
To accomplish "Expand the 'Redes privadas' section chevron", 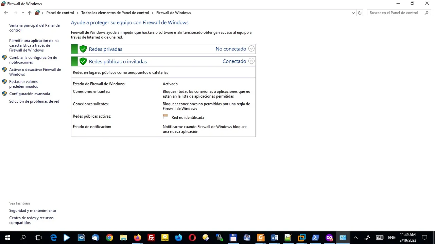I will [x=251, y=49].
